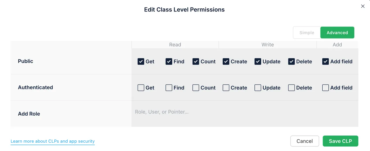Image resolution: width=370 pixels, height=151 pixels.
Task: Disable Public Count permission
Action: tap(196, 62)
